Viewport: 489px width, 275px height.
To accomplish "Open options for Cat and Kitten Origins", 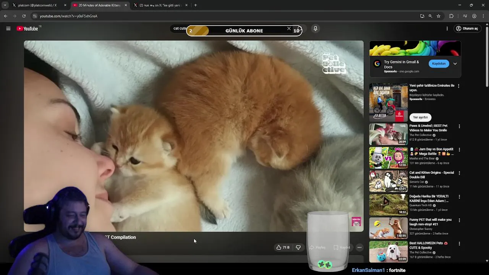I will (x=459, y=173).
